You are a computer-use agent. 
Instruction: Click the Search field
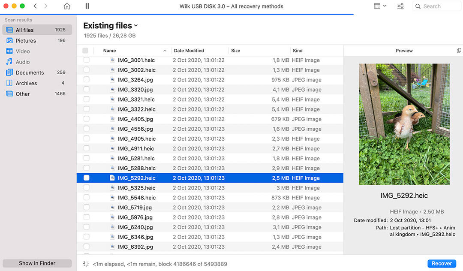436,6
